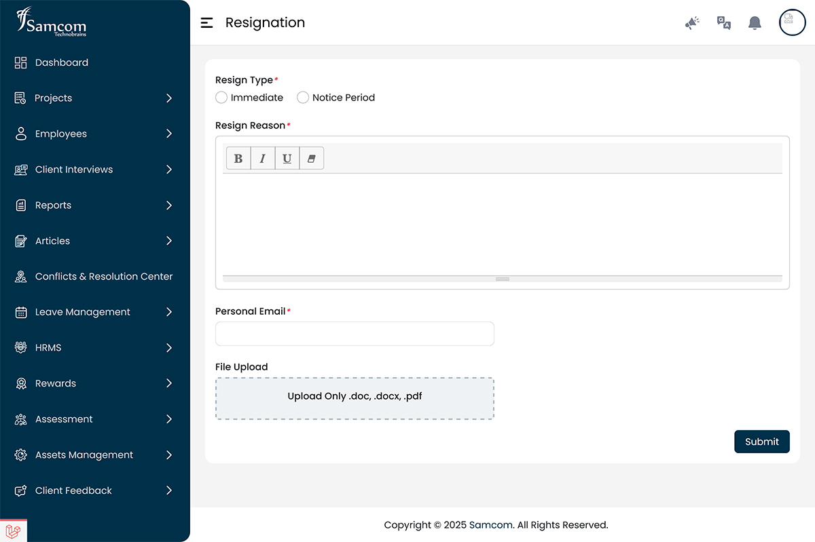Click the Reports document icon
Viewport: 815px width, 542px height.
click(21, 205)
